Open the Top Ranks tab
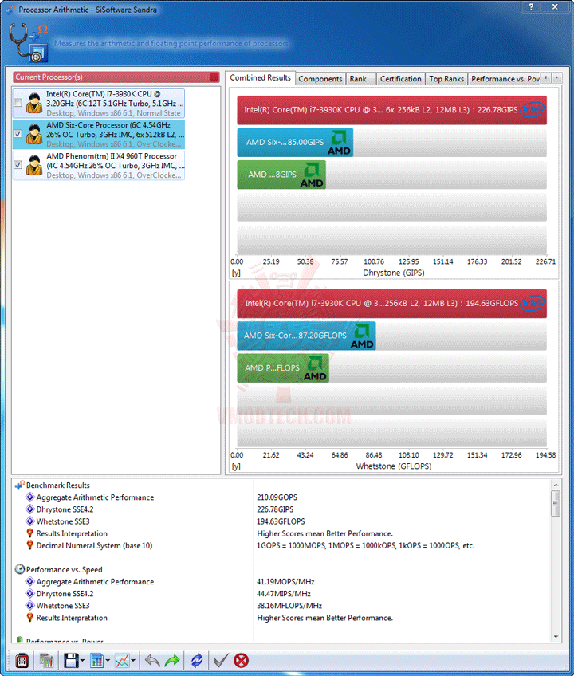The image size is (574, 676). (x=446, y=79)
